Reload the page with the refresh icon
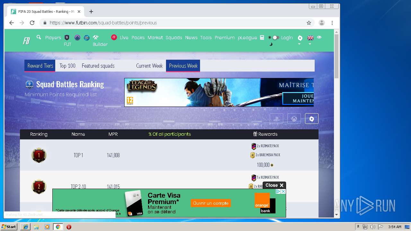Screen dimensions: 411x231 pos(32,23)
